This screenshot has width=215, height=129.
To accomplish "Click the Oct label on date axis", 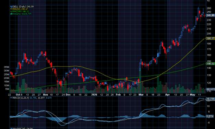I will (x=18, y=95).
